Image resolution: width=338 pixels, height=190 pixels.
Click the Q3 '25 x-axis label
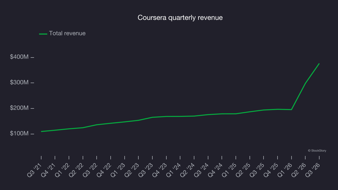click(257, 170)
